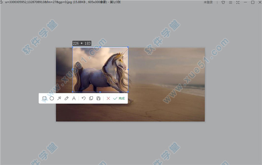The image size is (262, 165).
Task: Confirm selection with green 完成 button
Action: click(119, 98)
